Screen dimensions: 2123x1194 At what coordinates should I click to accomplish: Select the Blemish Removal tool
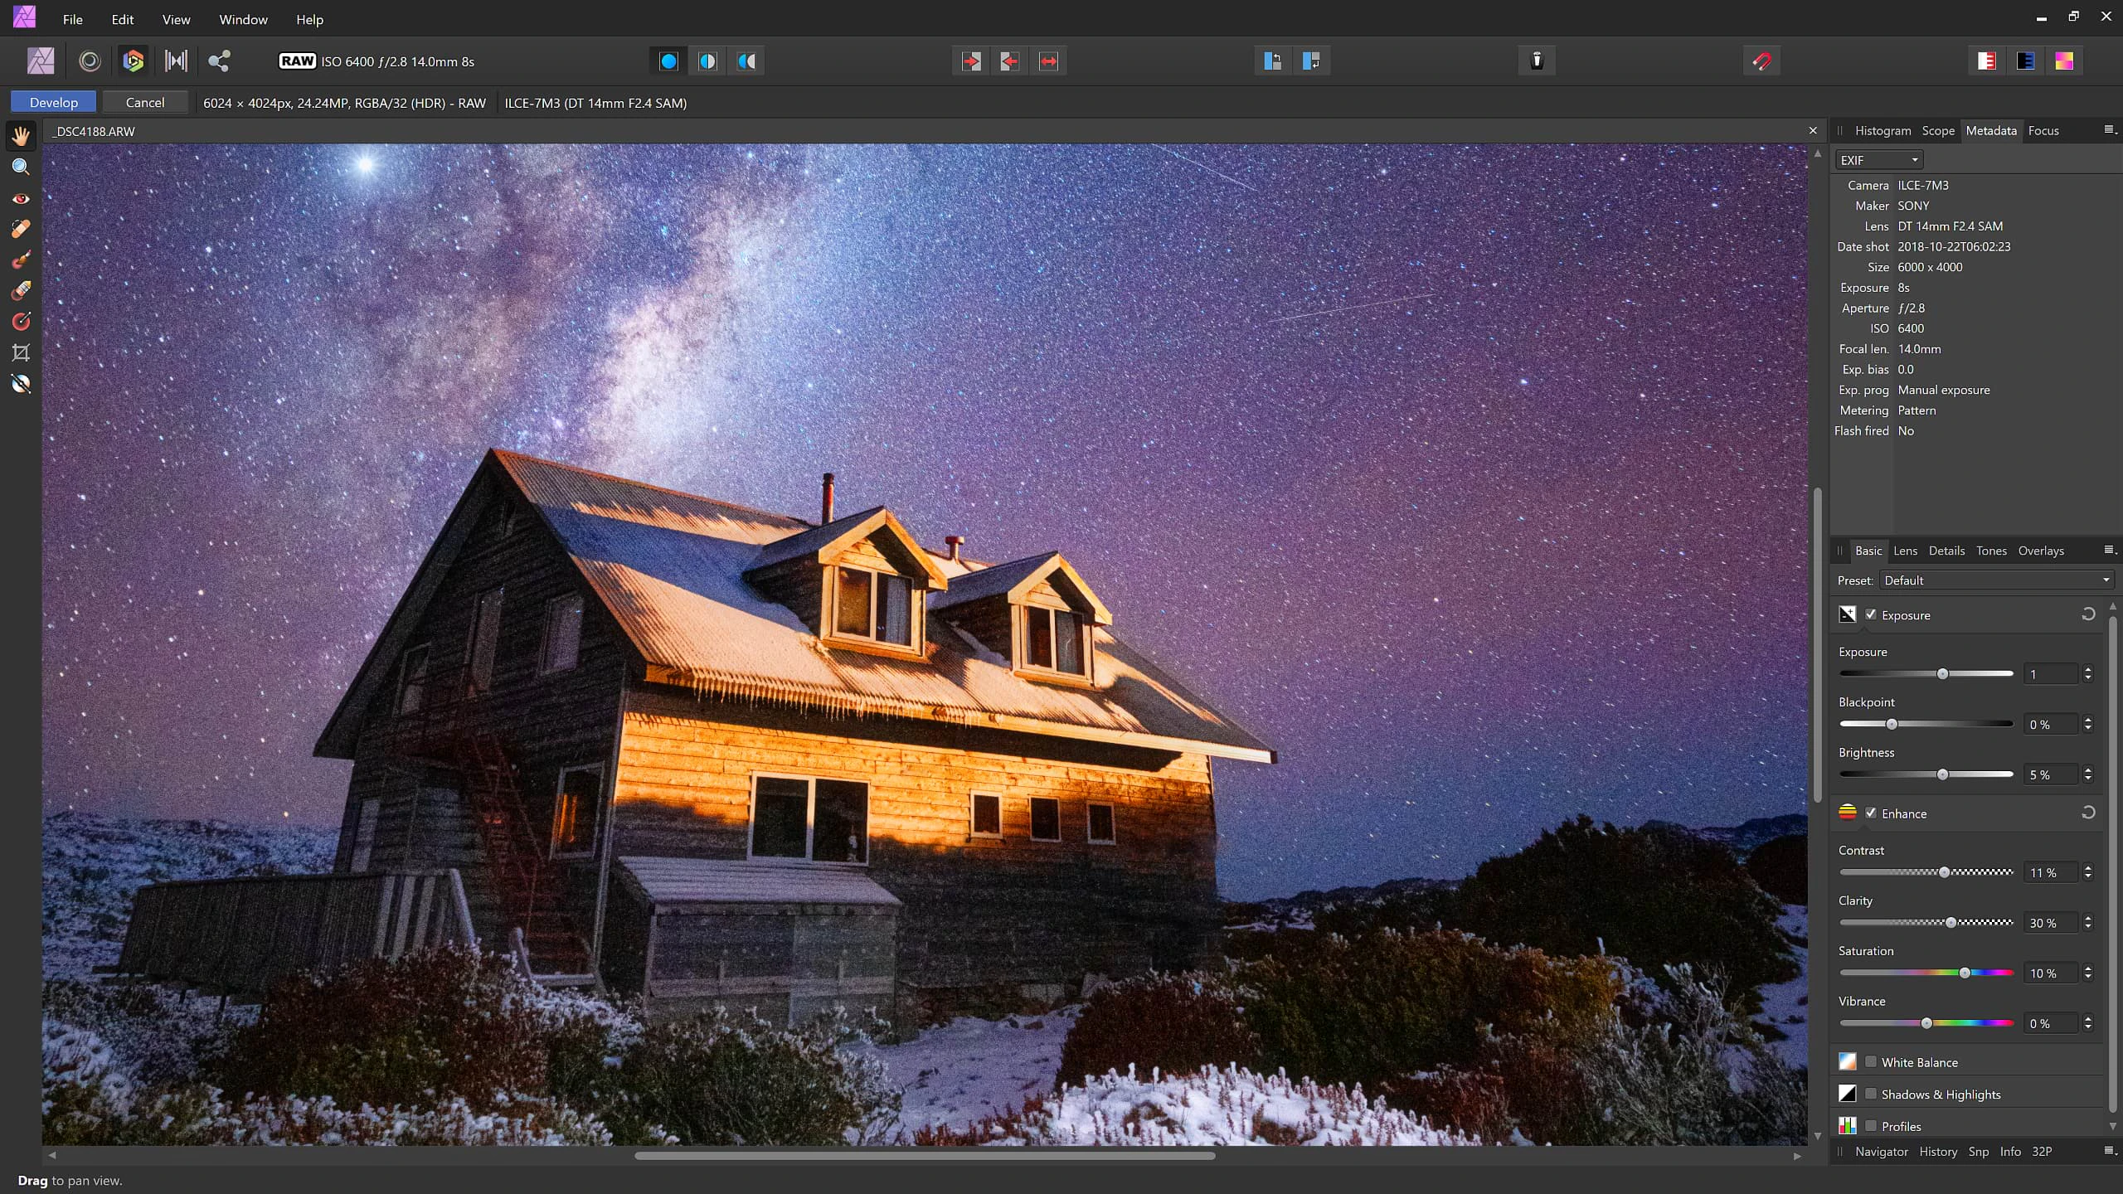point(22,230)
